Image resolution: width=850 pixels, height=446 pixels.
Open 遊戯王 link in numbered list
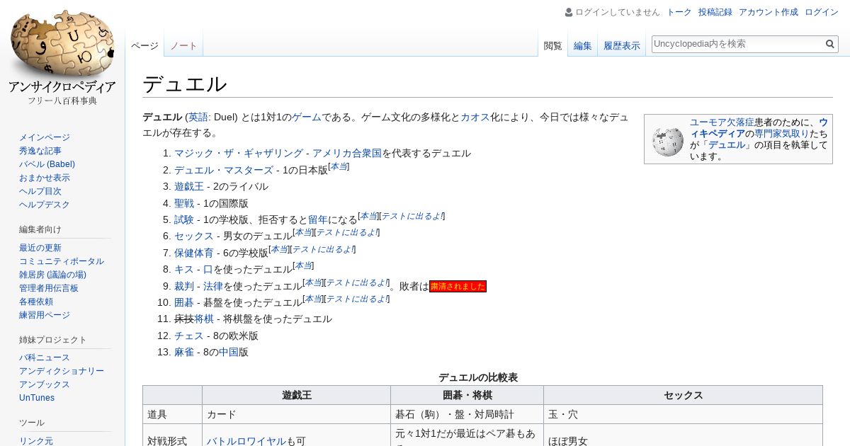click(189, 186)
